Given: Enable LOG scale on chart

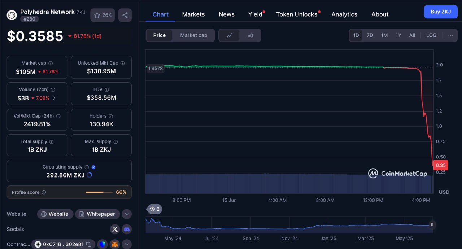Looking at the screenshot, I should [x=431, y=35].
